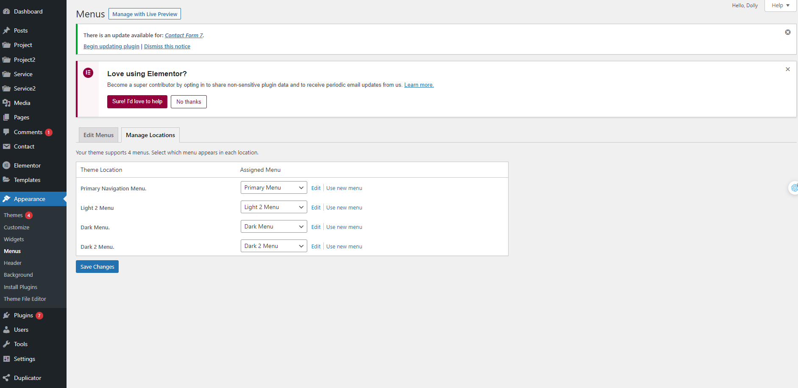The image size is (798, 388).
Task: Edit the Dark 2 Menu assignment
Action: (x=316, y=247)
